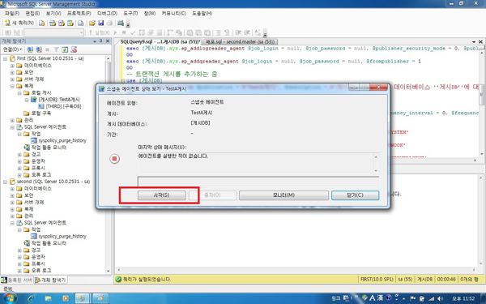Viewport: 486px width, 304px height.
Task: Switch to the 배포.sql second.master tab
Action: [x=240, y=41]
